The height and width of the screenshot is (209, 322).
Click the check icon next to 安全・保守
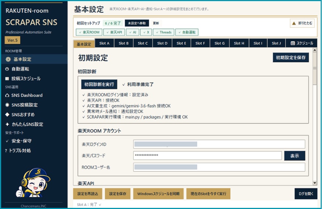click(x=7, y=141)
